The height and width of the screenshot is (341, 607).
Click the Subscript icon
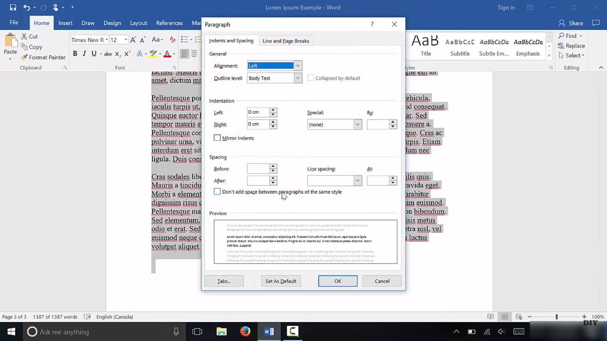point(118,54)
